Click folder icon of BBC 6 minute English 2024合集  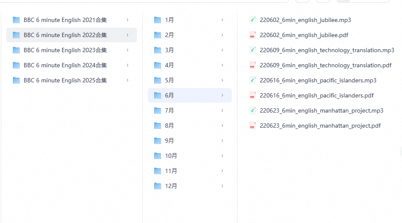(16, 66)
